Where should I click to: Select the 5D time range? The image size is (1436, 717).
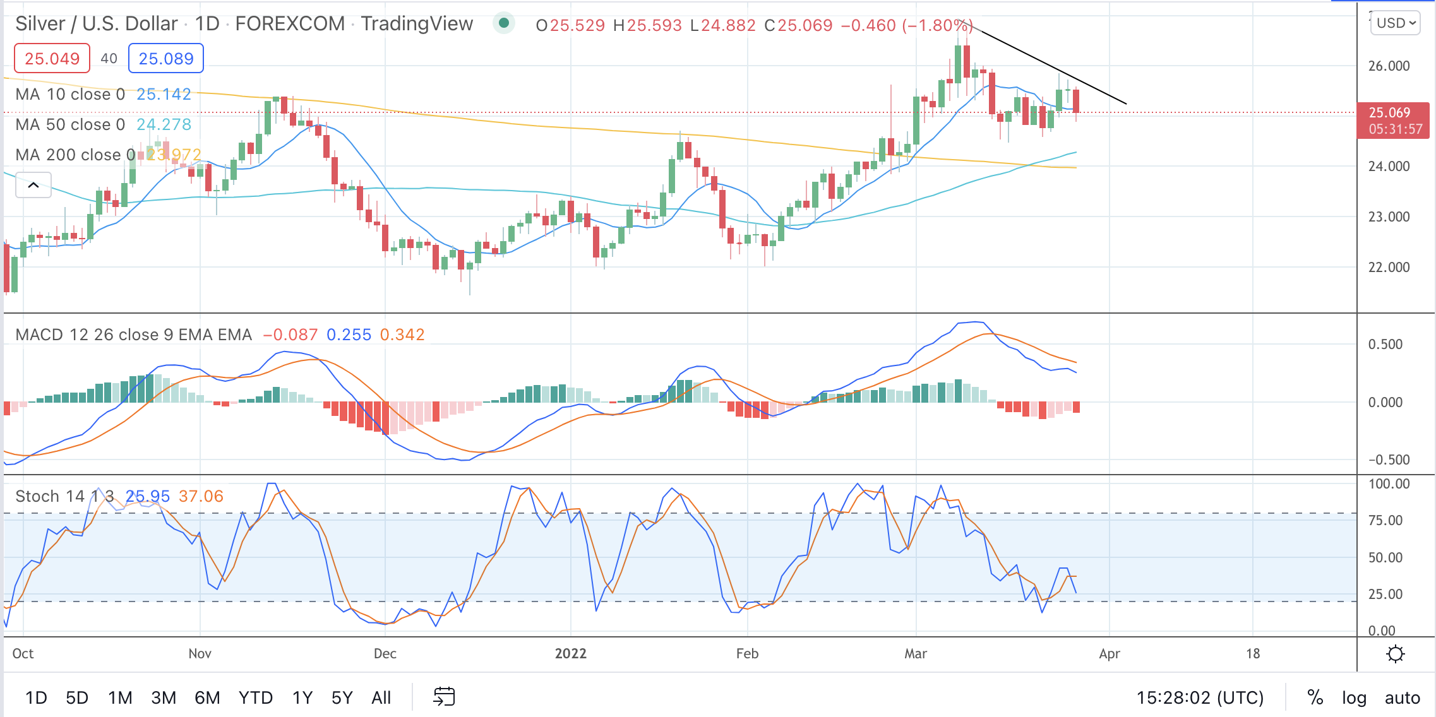(77, 697)
